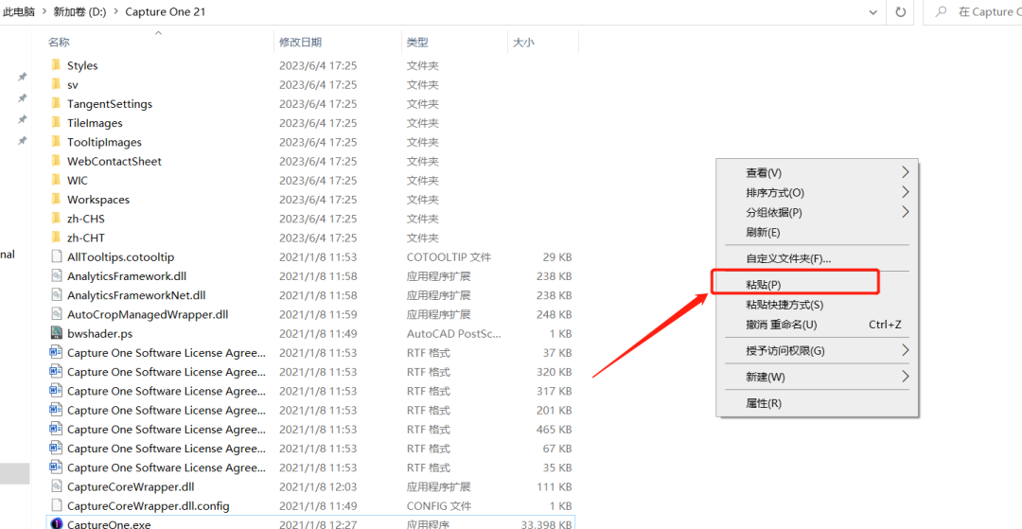
Task: Sort by the 修改日期 column header
Action: tap(301, 43)
